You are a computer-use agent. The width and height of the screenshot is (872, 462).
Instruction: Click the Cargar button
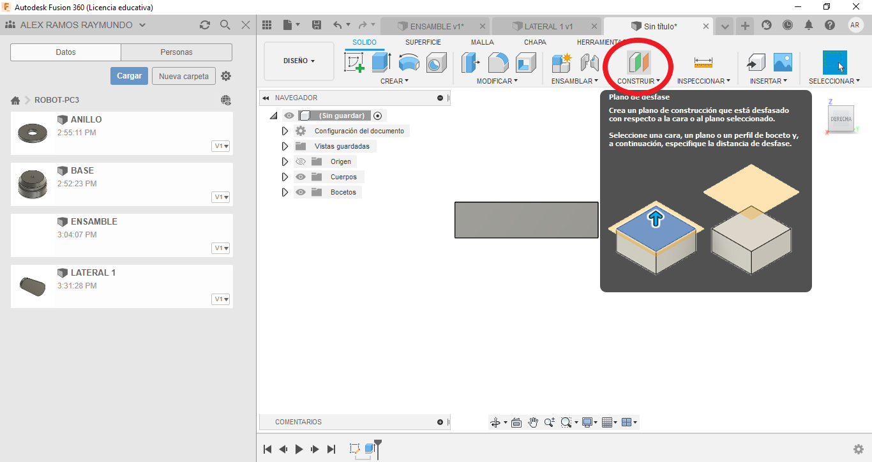click(x=130, y=76)
